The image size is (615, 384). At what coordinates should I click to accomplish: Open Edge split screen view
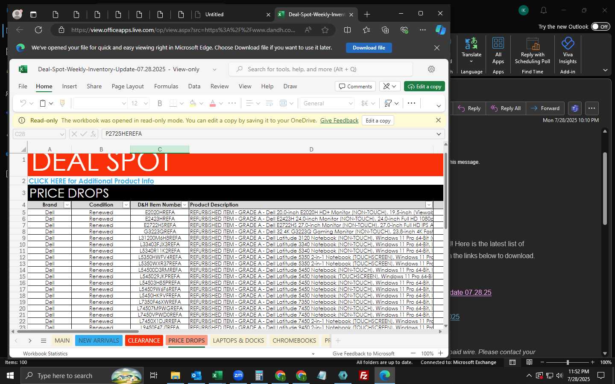point(347,30)
